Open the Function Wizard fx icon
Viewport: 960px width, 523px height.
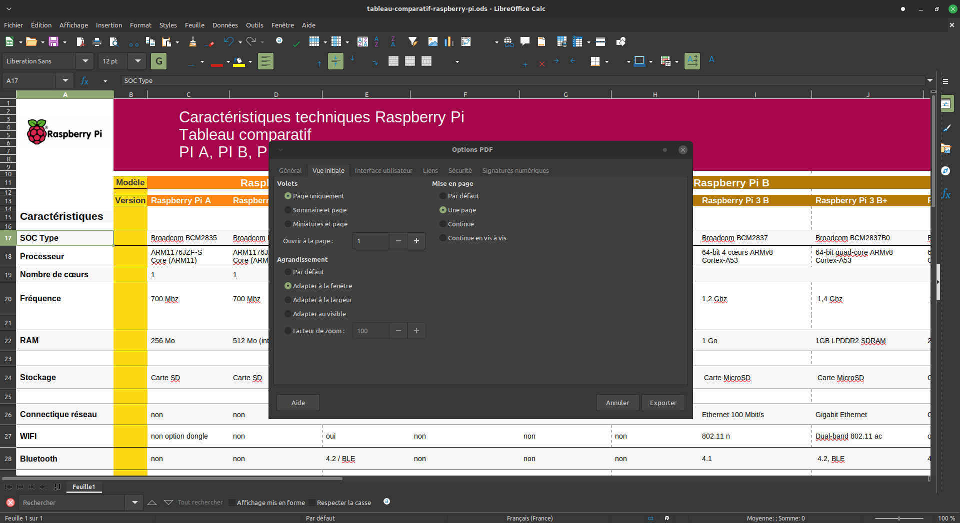[x=84, y=81]
